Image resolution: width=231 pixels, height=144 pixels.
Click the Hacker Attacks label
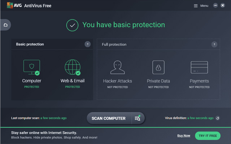[x=118, y=81]
